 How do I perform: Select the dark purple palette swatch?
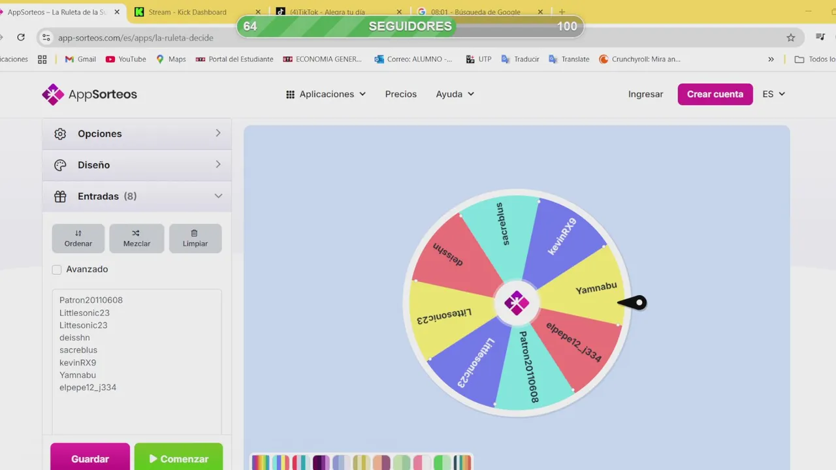tap(321, 462)
